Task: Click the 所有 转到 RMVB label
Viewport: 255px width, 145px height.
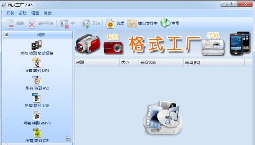Action: (37, 123)
